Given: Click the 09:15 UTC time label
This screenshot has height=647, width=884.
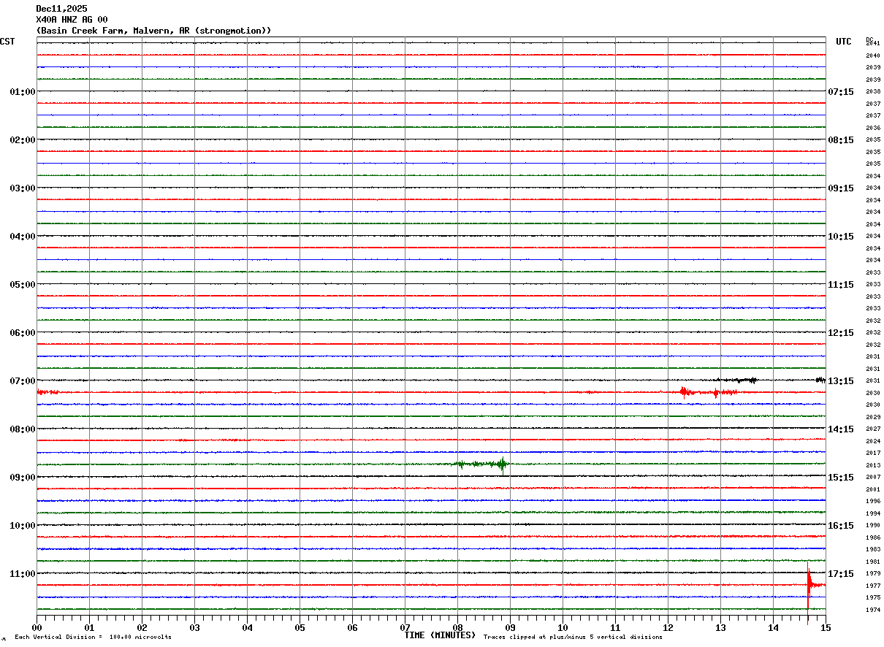Looking at the screenshot, I should (841, 188).
